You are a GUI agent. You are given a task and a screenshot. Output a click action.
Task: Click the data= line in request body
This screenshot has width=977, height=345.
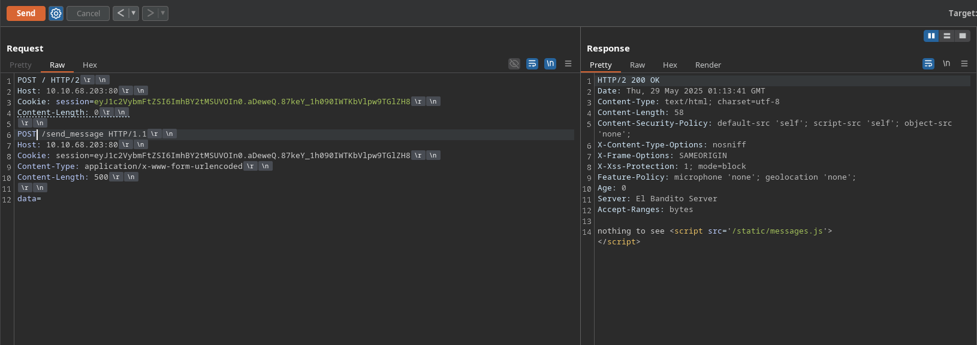29,199
